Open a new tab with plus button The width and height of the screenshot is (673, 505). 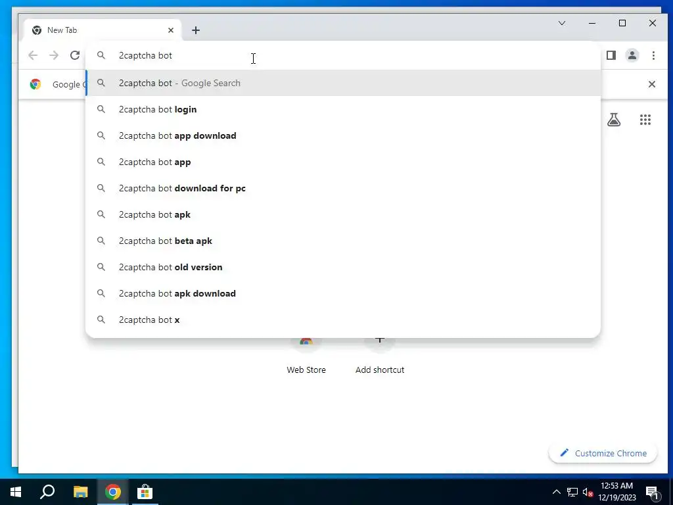pyautogui.click(x=196, y=30)
